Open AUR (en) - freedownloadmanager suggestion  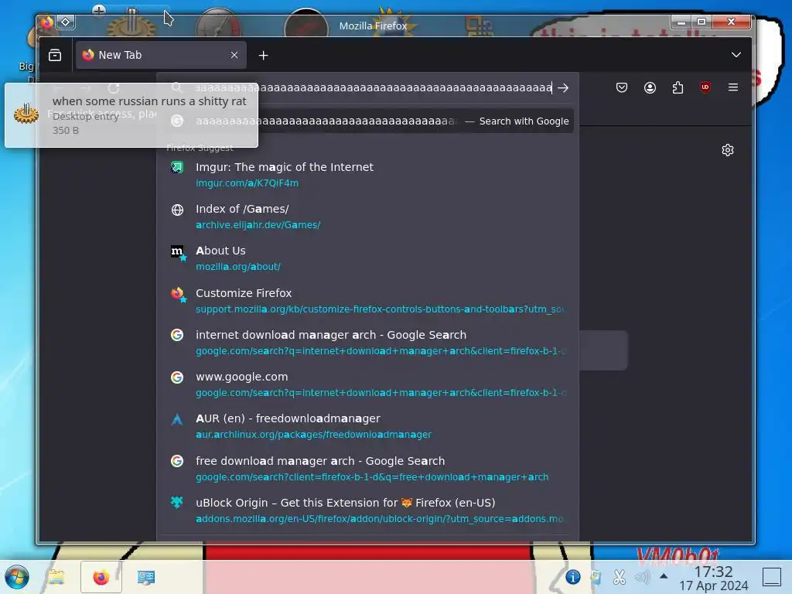click(367, 426)
